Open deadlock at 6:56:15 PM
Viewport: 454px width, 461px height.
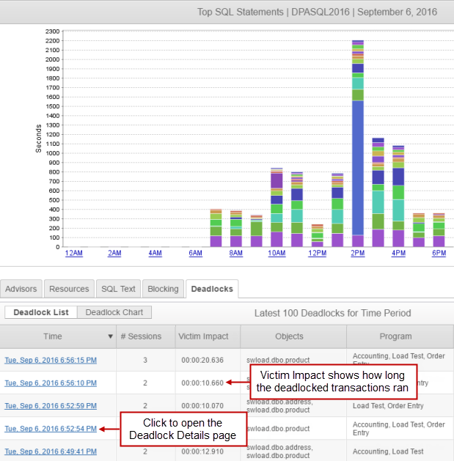click(51, 360)
